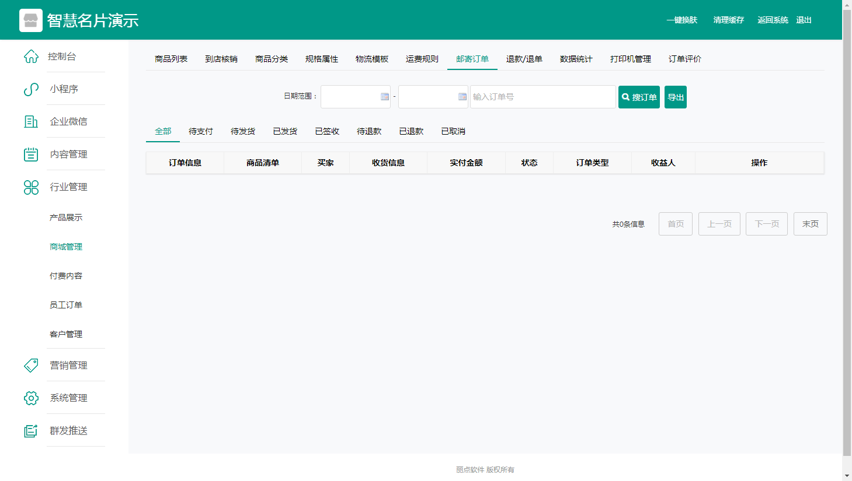Click the page vertical scrollbar
This screenshot has width=852, height=481.
[x=847, y=233]
